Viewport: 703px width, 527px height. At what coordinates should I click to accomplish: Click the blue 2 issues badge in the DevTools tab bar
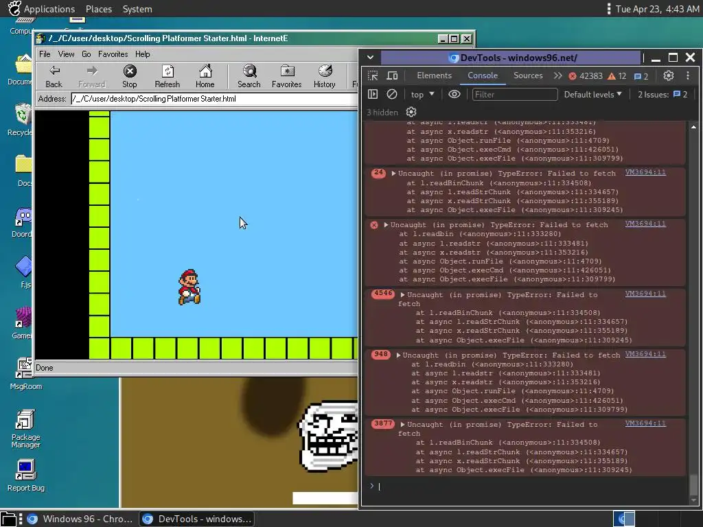641,76
